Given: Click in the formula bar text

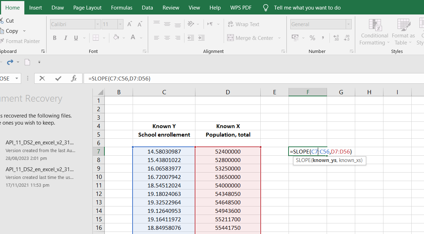Looking at the screenshot, I should point(119,78).
